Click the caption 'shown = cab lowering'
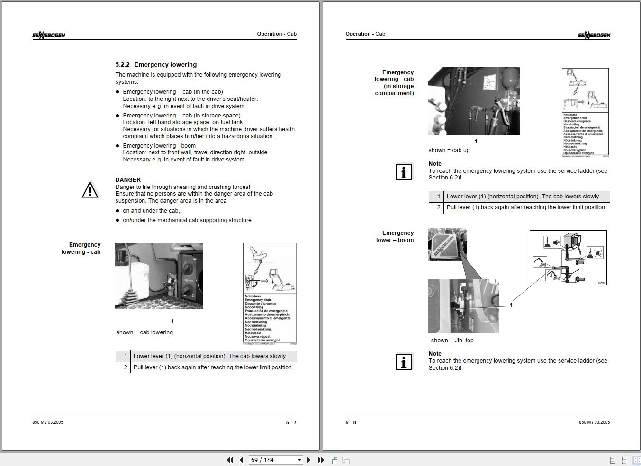The width and height of the screenshot is (641, 466). [144, 332]
